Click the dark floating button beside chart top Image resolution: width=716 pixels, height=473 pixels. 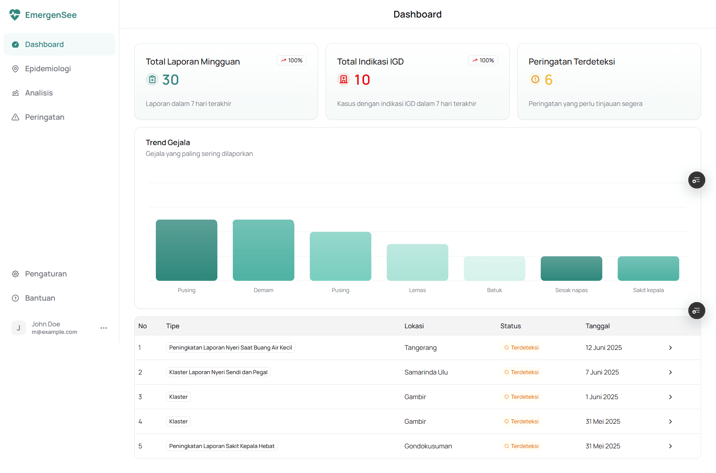point(696,180)
